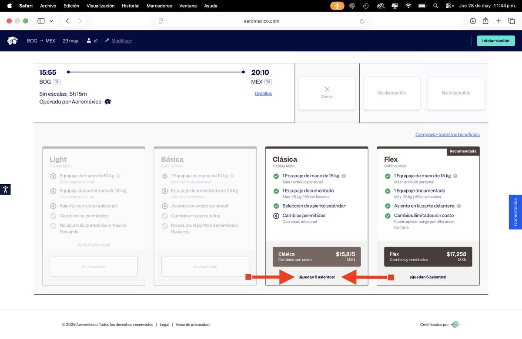Viewport: 522px width, 339px height.
Task: Click the battery status icon
Action: click(x=422, y=6)
